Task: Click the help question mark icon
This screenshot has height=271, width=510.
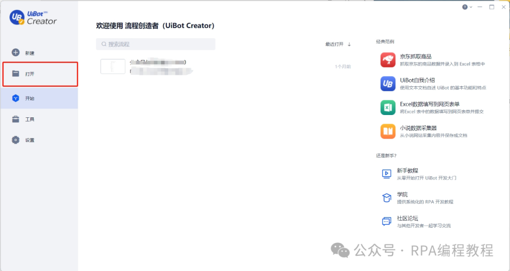Action: pyautogui.click(x=465, y=7)
